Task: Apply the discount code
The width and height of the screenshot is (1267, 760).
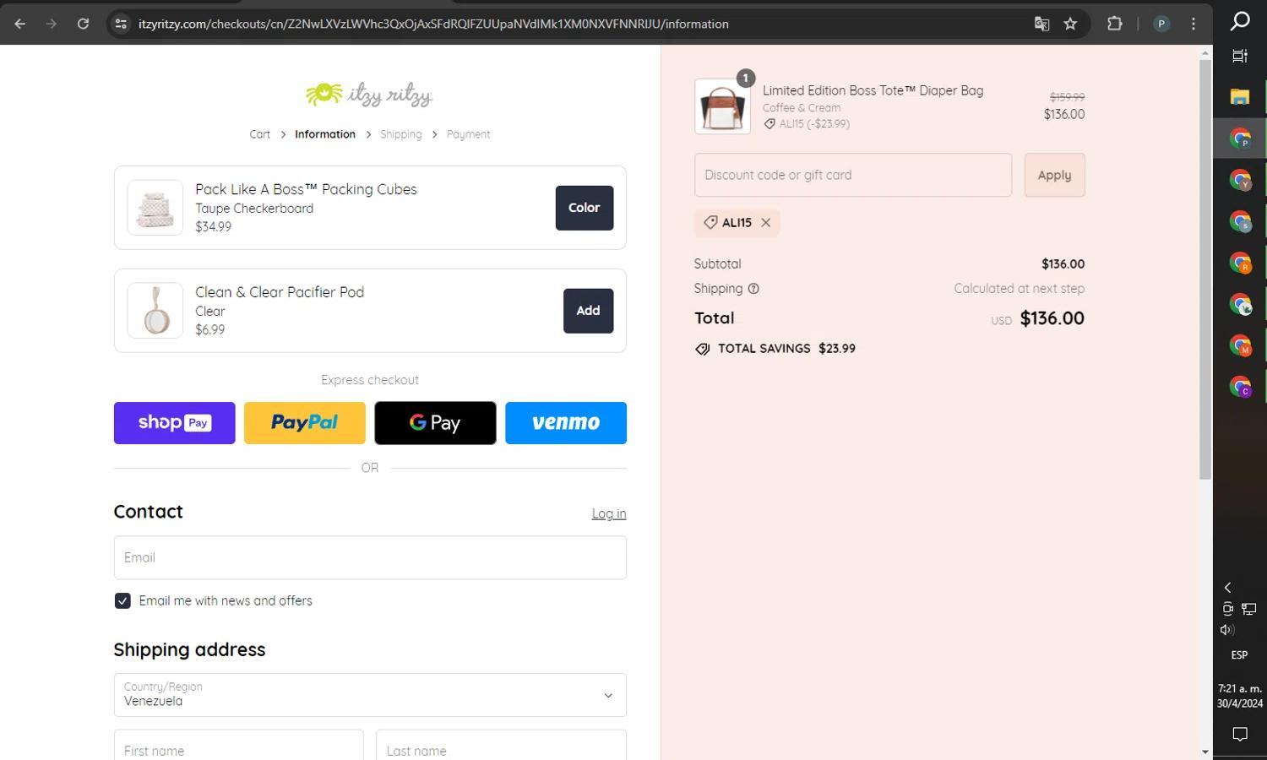Action: tap(1055, 175)
